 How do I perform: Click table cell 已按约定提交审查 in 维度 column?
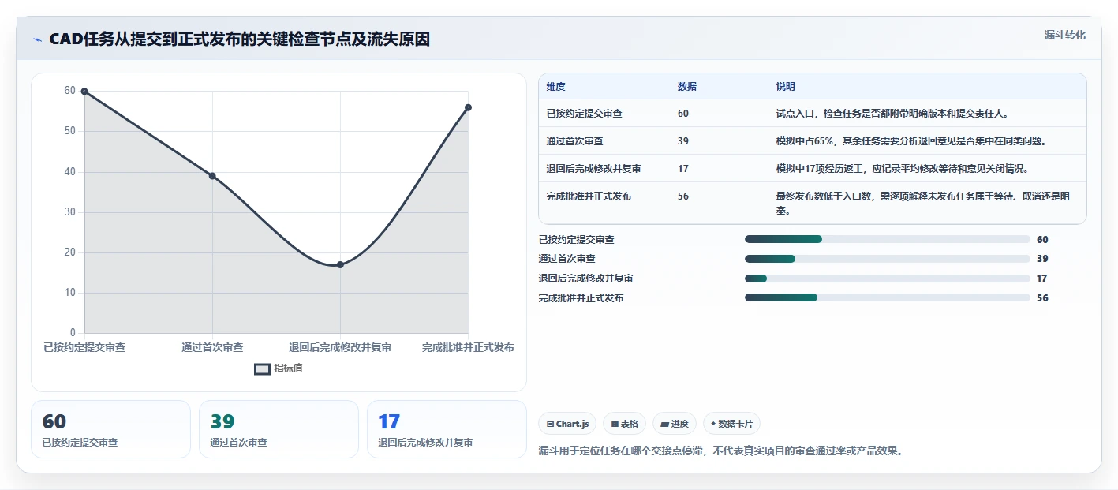coord(585,114)
